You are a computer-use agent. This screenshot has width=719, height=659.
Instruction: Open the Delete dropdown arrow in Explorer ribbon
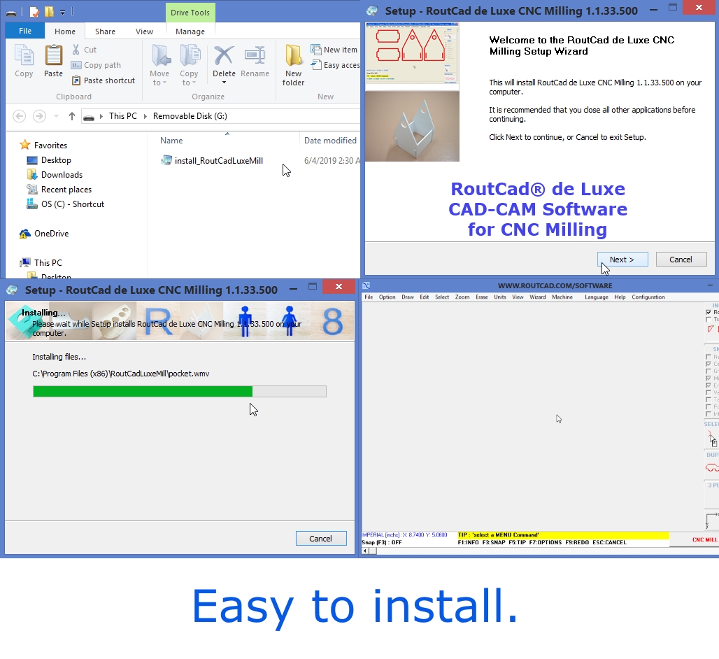click(225, 83)
